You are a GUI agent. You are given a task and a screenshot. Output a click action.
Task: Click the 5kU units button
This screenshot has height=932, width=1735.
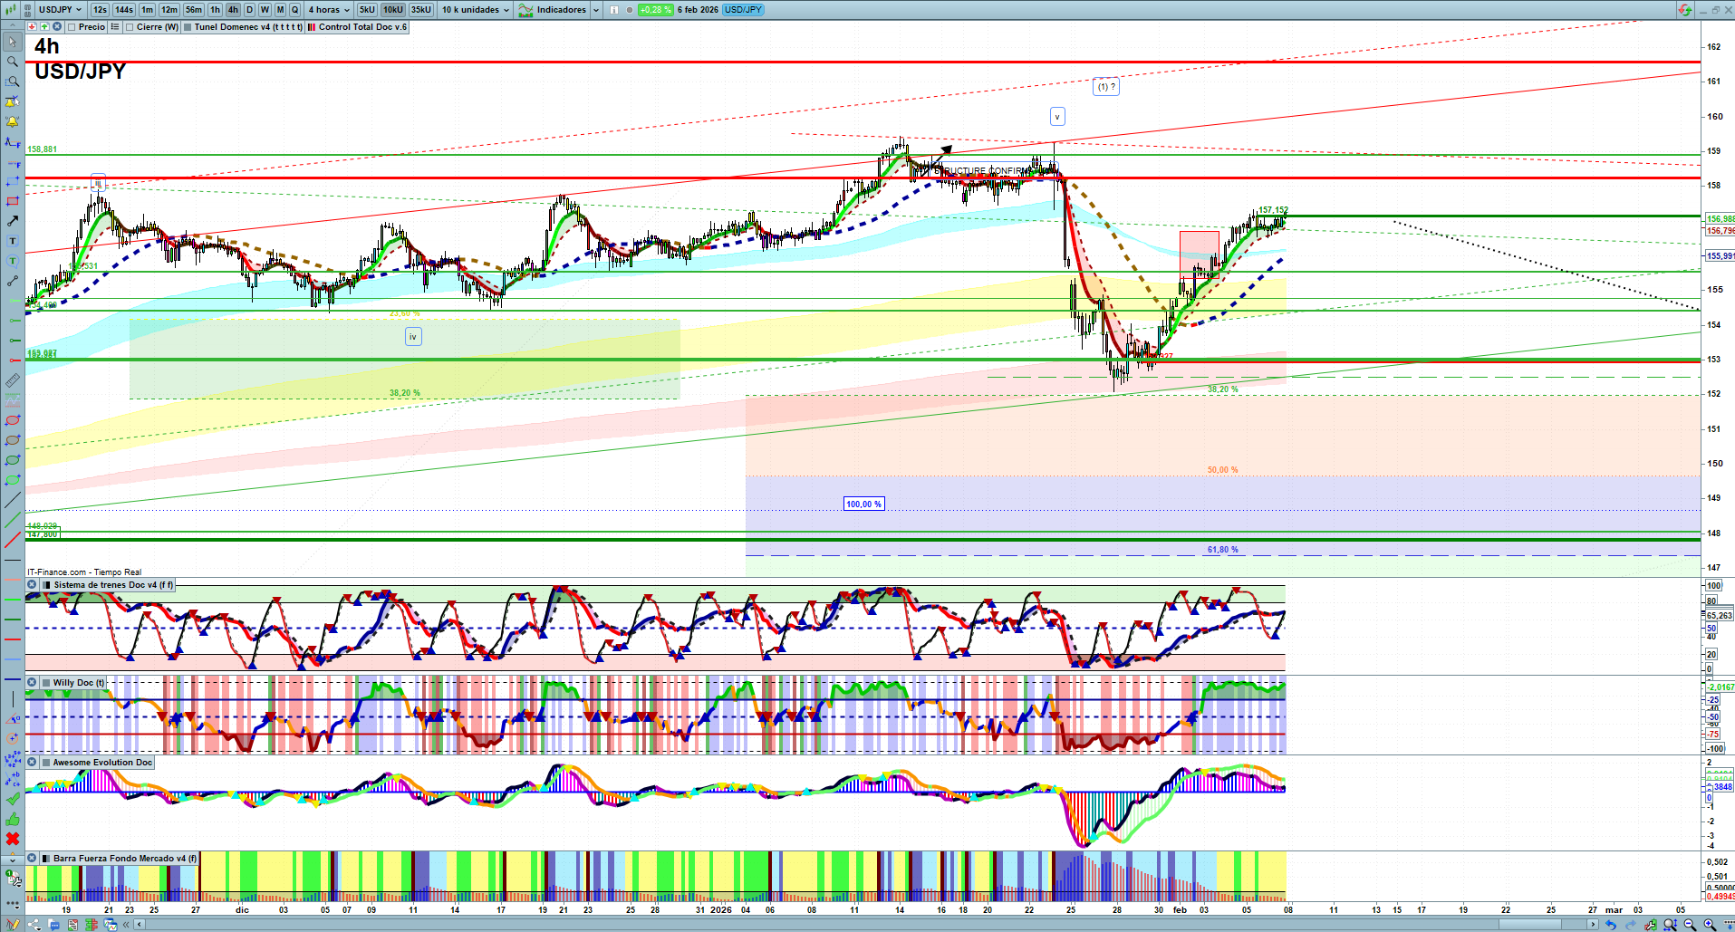point(366,10)
